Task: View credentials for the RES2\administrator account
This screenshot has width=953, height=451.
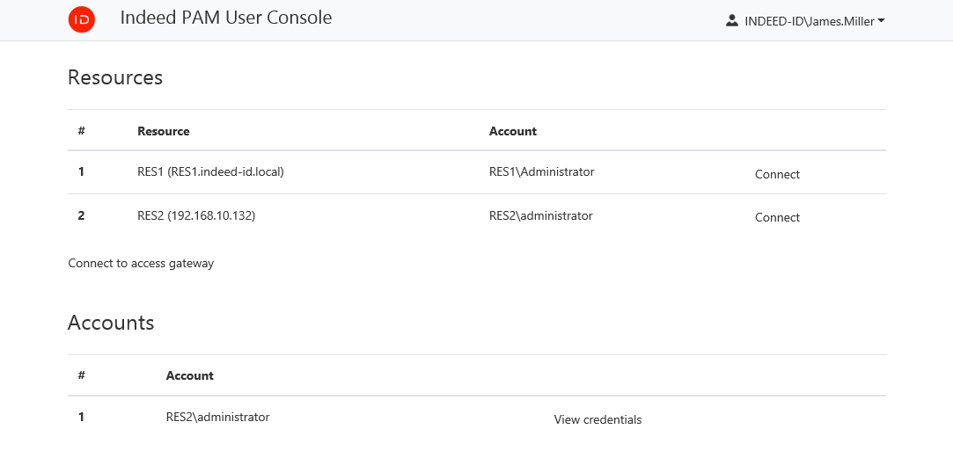Action: (597, 419)
